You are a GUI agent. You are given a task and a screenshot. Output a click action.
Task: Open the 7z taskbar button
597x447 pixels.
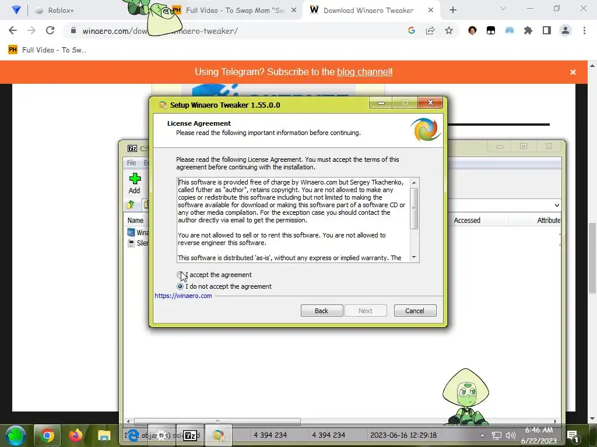[190, 435]
